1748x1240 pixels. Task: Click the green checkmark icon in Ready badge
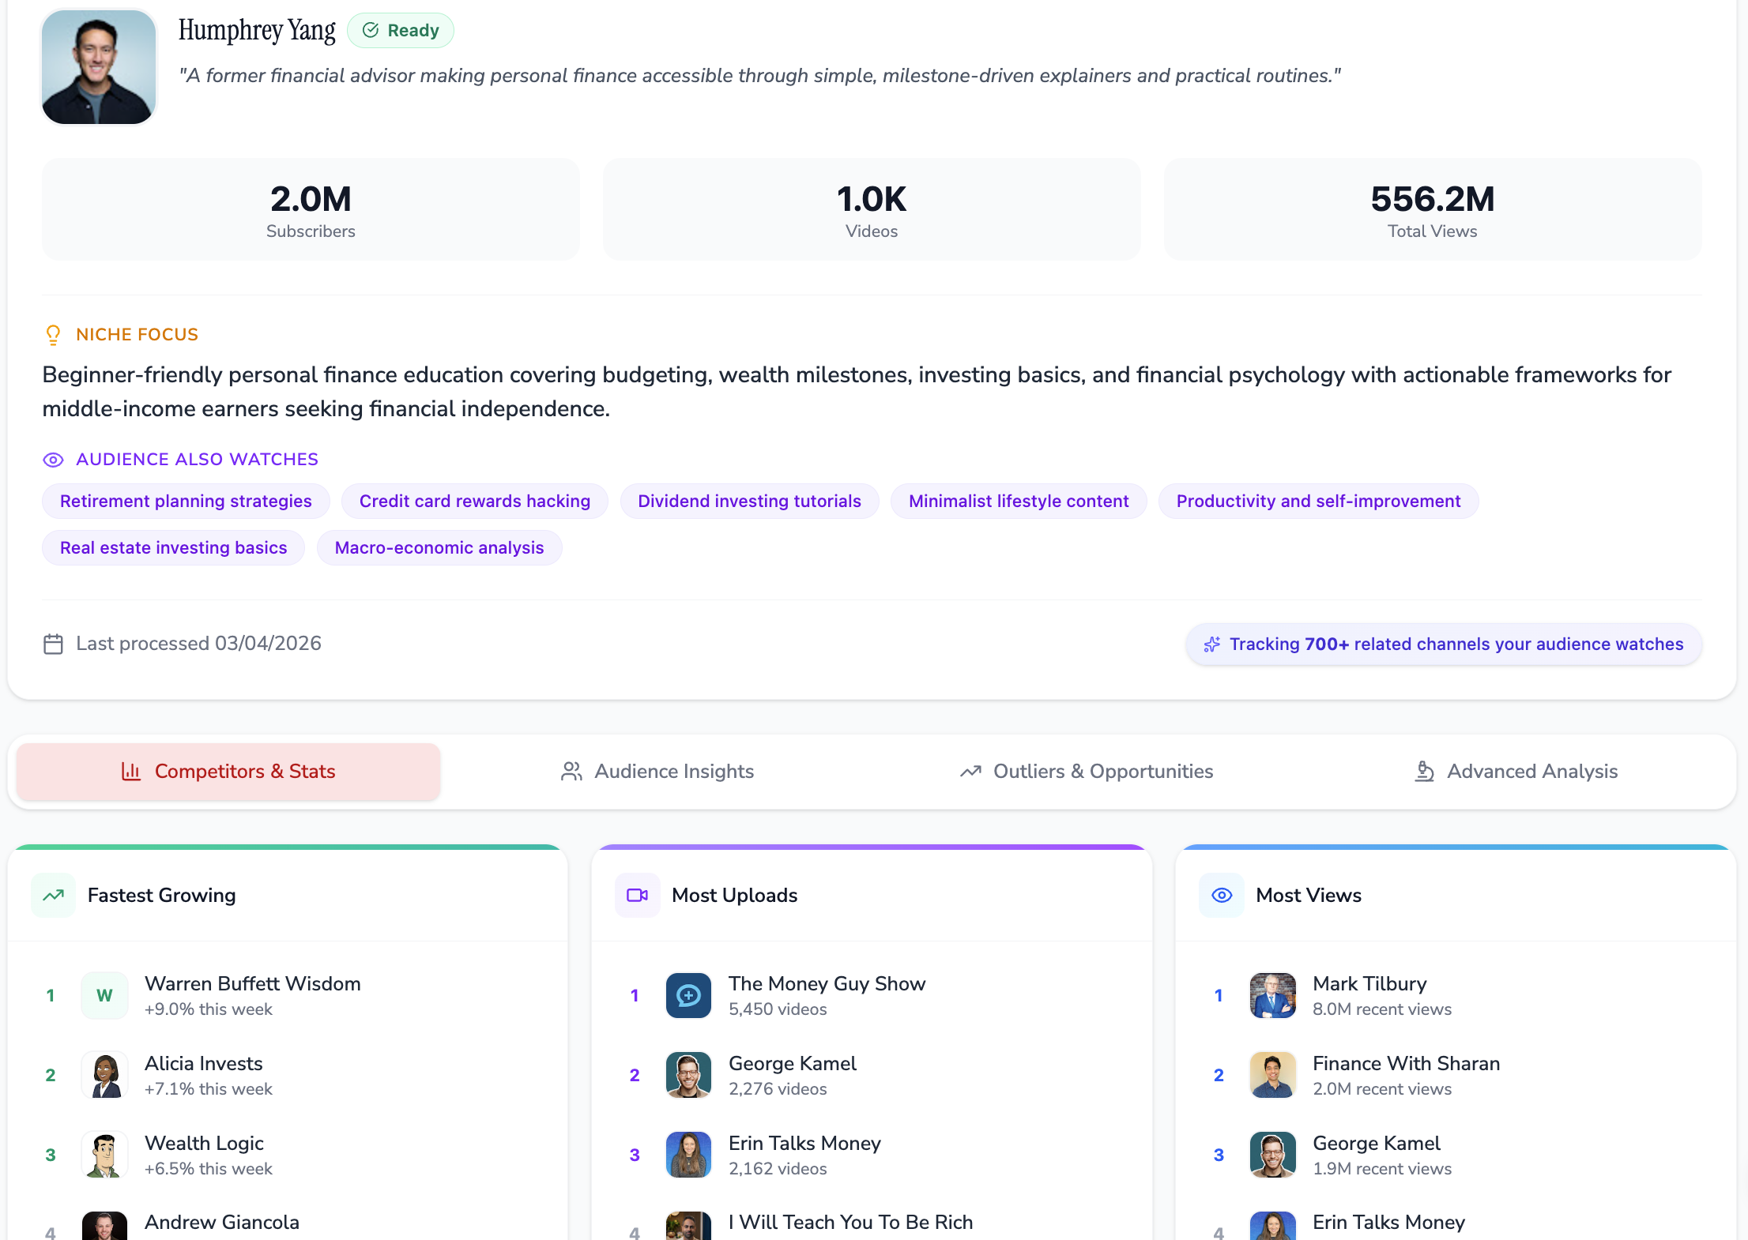pyautogui.click(x=370, y=31)
